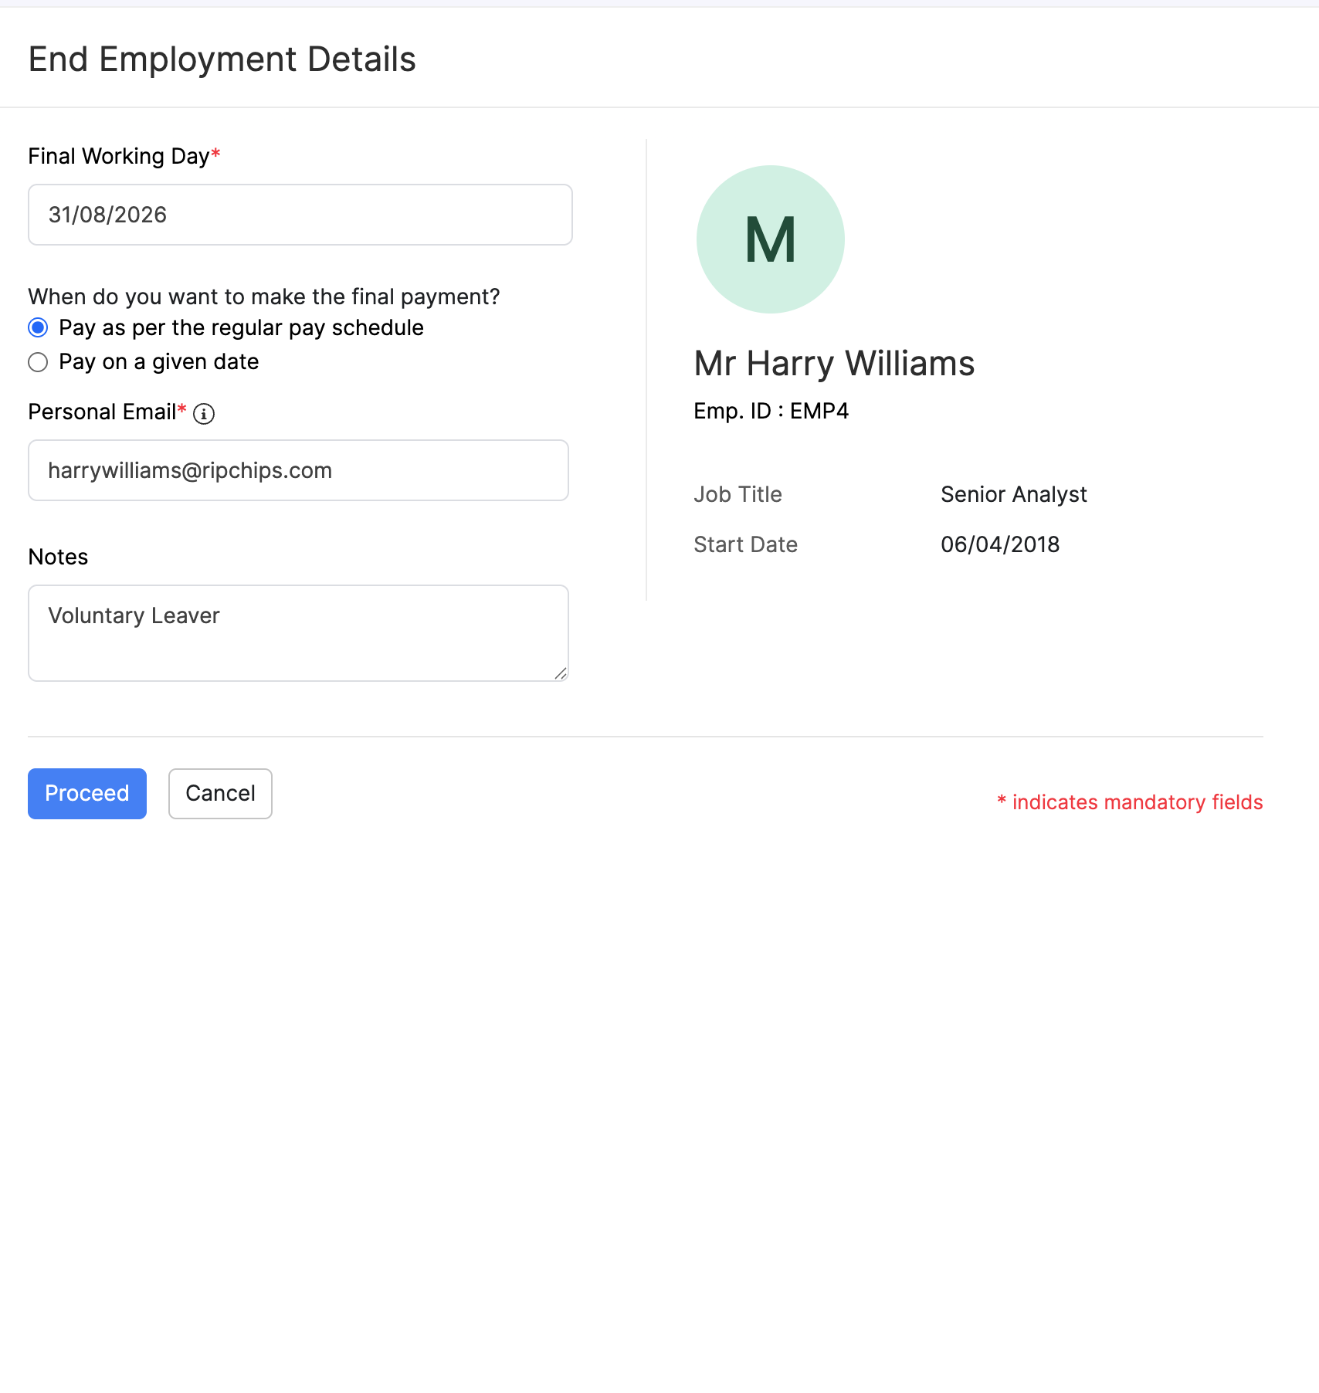Click the indicates mandatory fields note
The width and height of the screenshot is (1319, 1393).
1130,802
